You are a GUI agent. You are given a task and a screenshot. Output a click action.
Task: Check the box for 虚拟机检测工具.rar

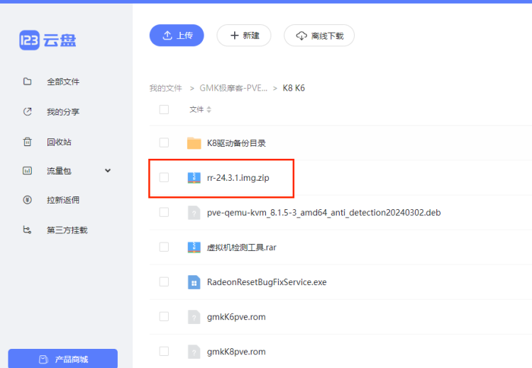(x=165, y=247)
